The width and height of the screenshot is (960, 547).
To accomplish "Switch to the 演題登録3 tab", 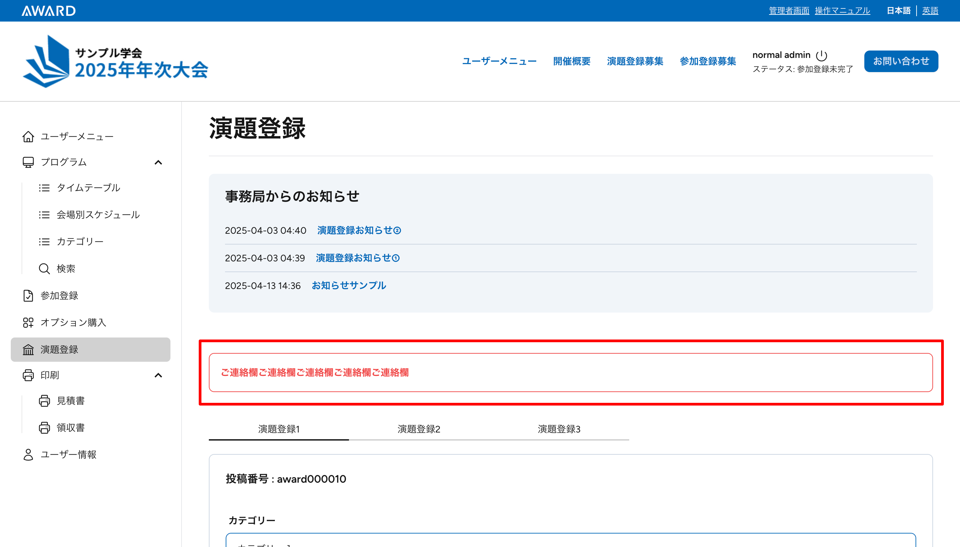I will [x=559, y=429].
